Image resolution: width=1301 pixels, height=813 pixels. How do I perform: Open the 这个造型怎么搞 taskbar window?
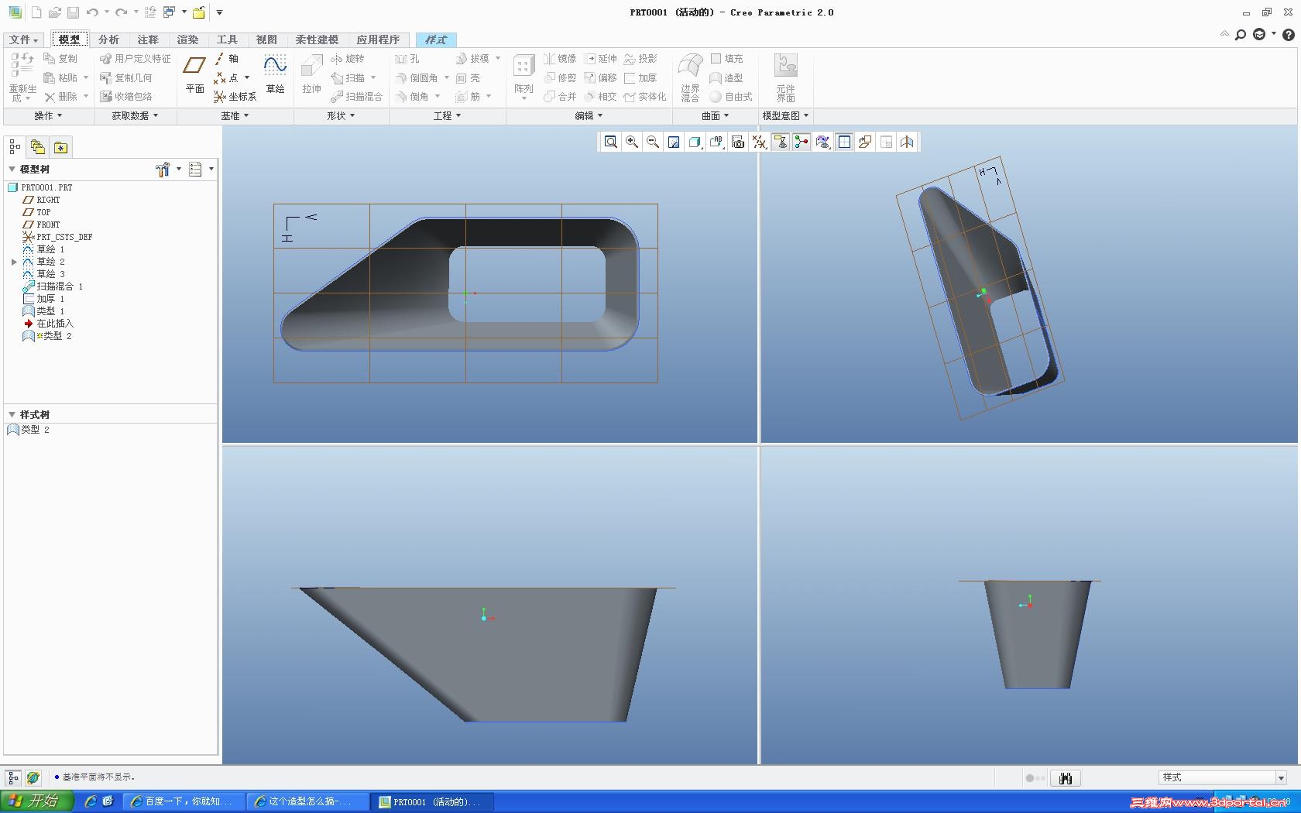306,801
